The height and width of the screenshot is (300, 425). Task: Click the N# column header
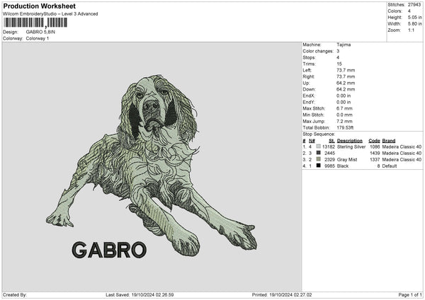312,140
